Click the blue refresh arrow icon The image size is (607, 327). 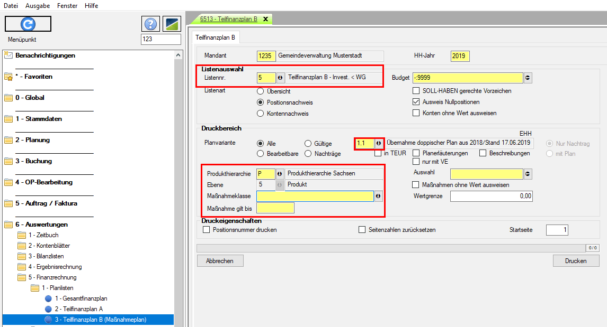pyautogui.click(x=28, y=24)
